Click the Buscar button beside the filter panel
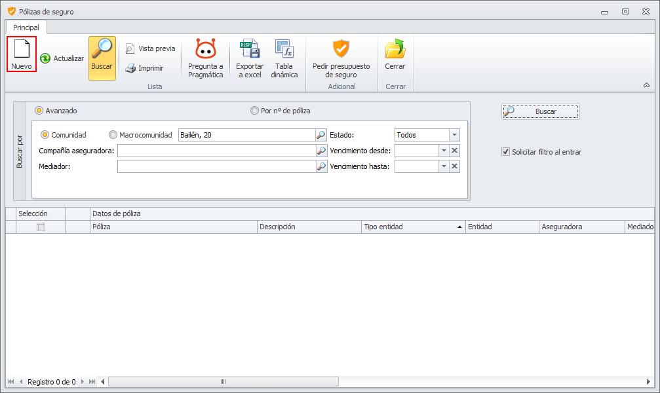Screen dimensions: 660x393 tap(541, 111)
